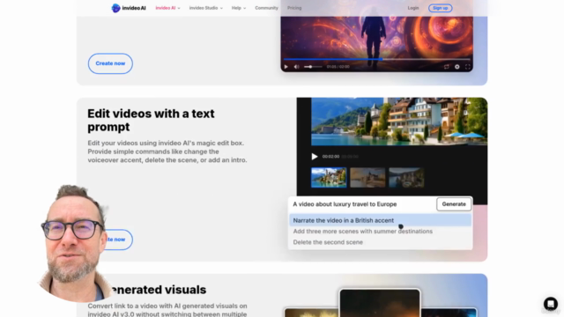Seek the top video's progress bar
Image resolution: width=564 pixels, height=317 pixels.
[376, 59]
